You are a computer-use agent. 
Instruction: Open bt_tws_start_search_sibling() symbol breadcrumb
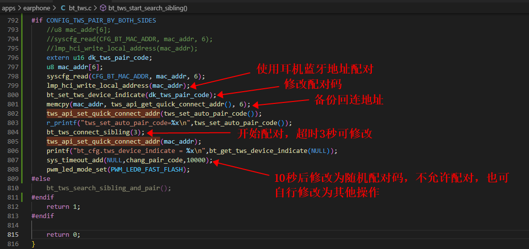coord(148,8)
